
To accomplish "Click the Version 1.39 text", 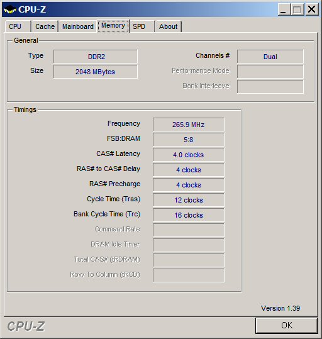I will click(280, 308).
